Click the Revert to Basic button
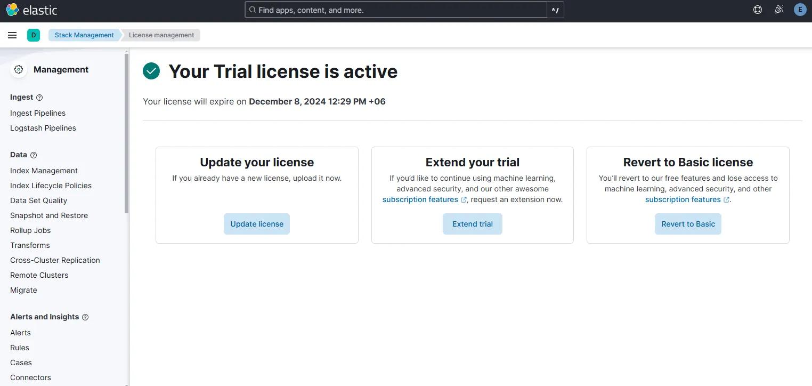Screen dimensions: 812x386 pos(688,224)
